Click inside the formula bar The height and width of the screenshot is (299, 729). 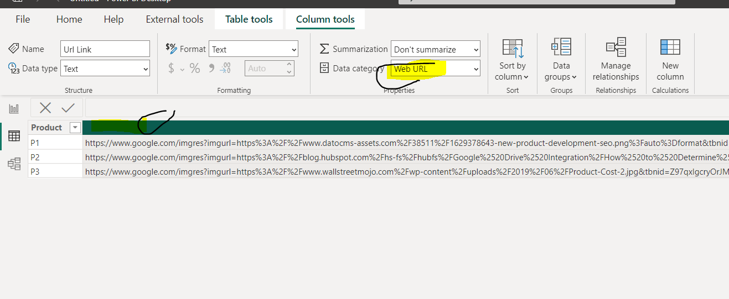pyautogui.click(x=407, y=108)
